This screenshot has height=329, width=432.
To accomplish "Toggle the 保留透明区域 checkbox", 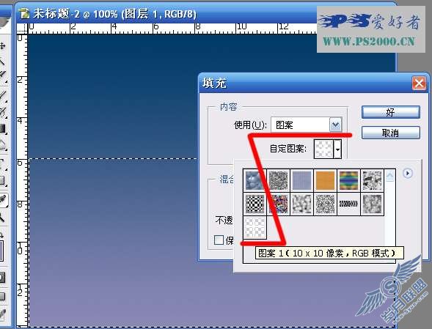I will pos(219,240).
